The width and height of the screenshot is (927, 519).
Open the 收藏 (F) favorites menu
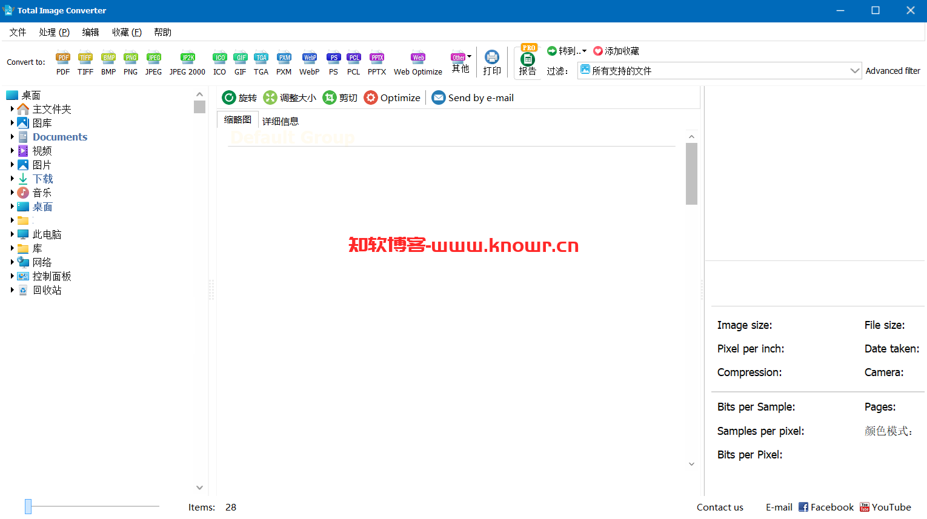pyautogui.click(x=127, y=32)
